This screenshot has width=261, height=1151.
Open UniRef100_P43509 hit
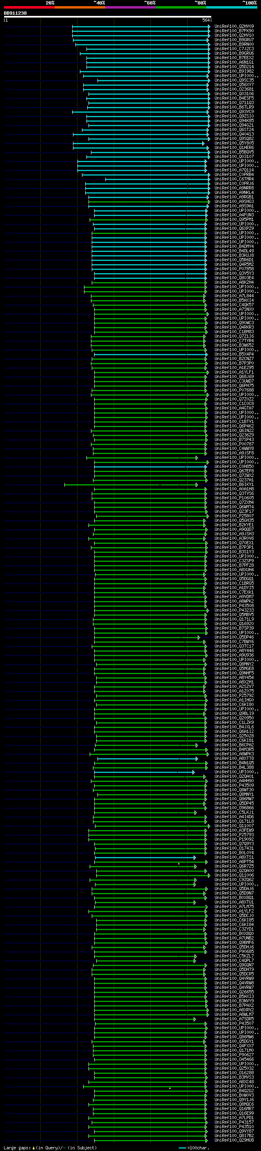tap(234, 785)
